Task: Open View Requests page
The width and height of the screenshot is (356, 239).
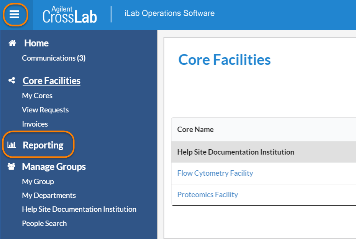Action: [x=45, y=110]
